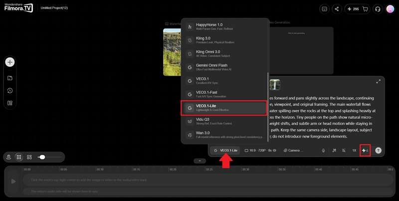Viewport: 399px width, 201px height.
Task: Open the shopping cart icon
Action: [x=365, y=9]
